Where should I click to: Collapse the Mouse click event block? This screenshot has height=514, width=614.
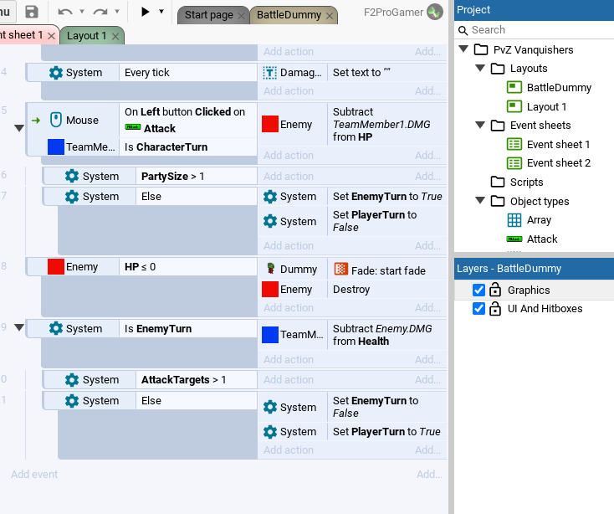18,128
